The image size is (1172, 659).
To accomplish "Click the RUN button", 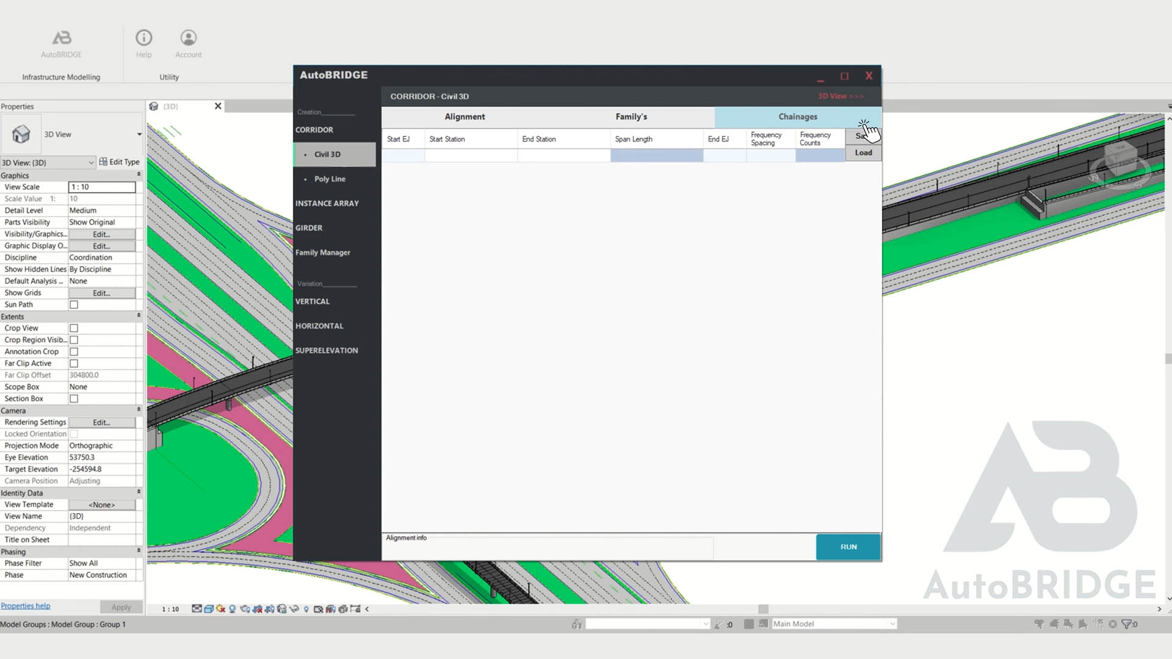I will coord(848,547).
